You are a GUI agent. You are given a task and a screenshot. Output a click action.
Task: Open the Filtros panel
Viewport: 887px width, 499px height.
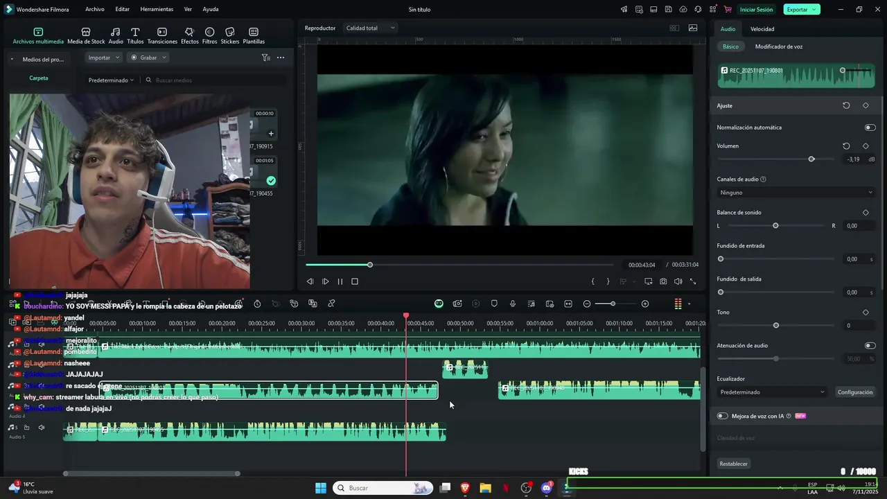coord(209,36)
